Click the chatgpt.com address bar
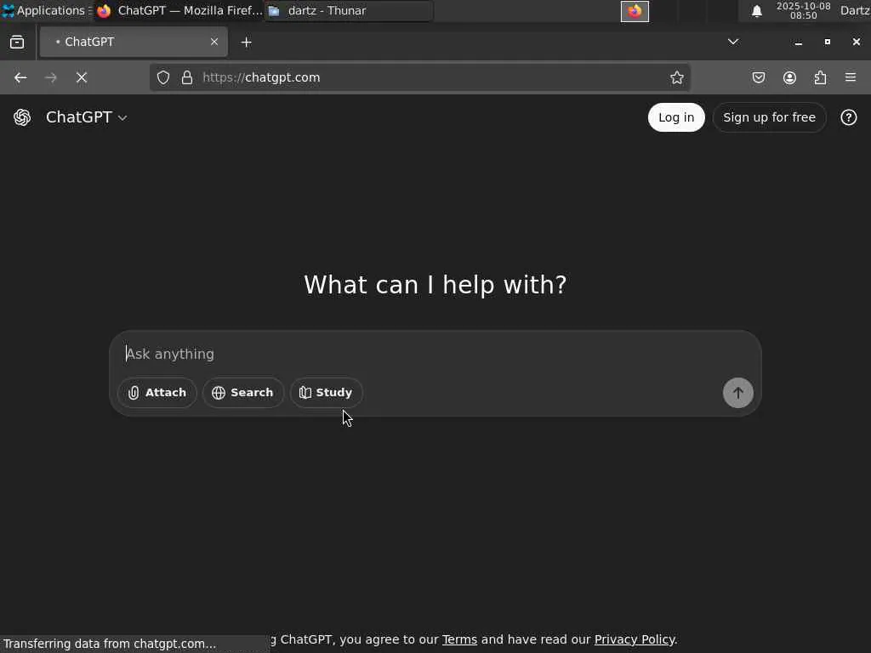This screenshot has height=653, width=871. click(x=419, y=77)
